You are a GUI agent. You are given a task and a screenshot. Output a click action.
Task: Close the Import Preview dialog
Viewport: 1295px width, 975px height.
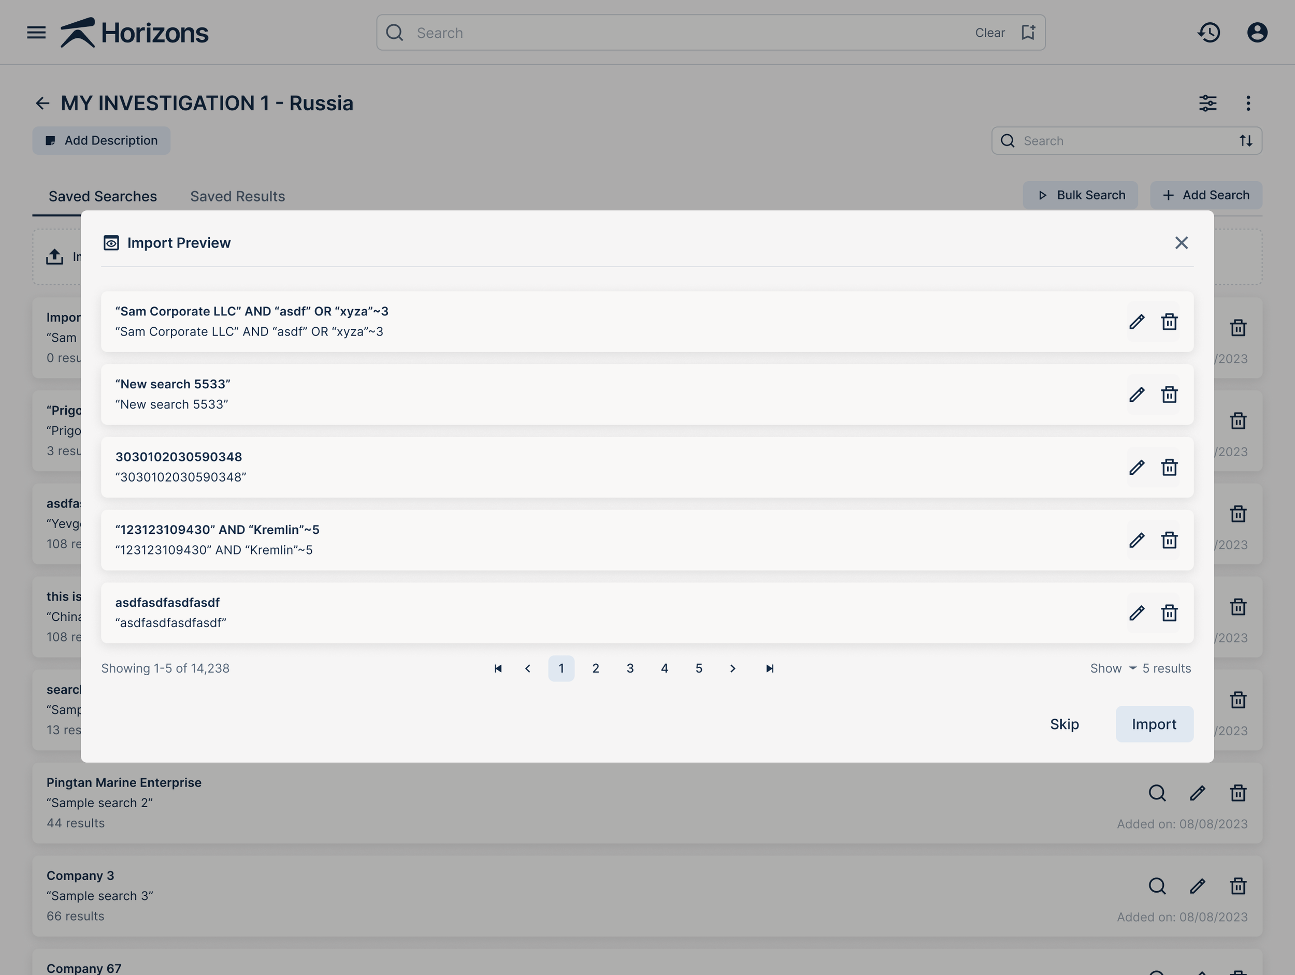tap(1181, 243)
